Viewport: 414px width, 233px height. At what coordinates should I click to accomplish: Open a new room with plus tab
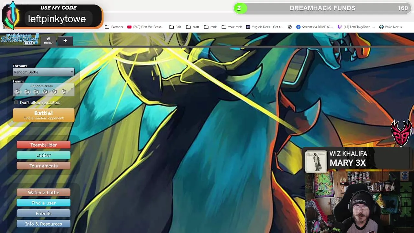tap(65, 41)
